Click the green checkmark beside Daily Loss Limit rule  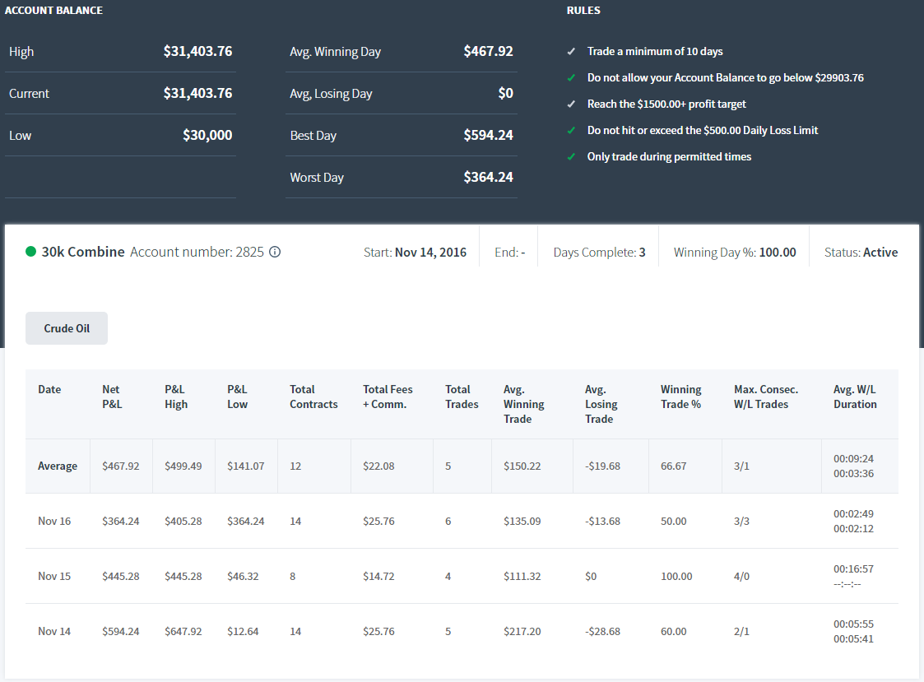tap(571, 130)
